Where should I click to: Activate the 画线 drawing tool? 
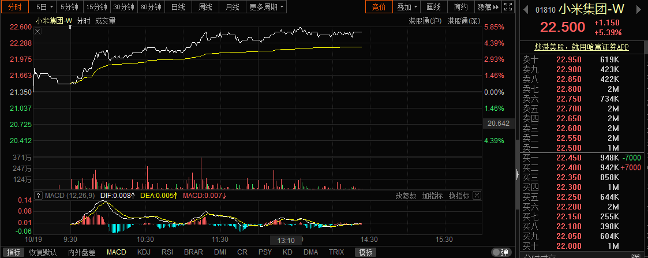click(434, 6)
